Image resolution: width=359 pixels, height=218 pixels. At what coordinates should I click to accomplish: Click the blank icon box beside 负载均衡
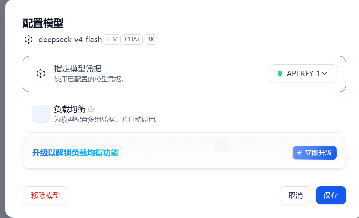pos(40,114)
